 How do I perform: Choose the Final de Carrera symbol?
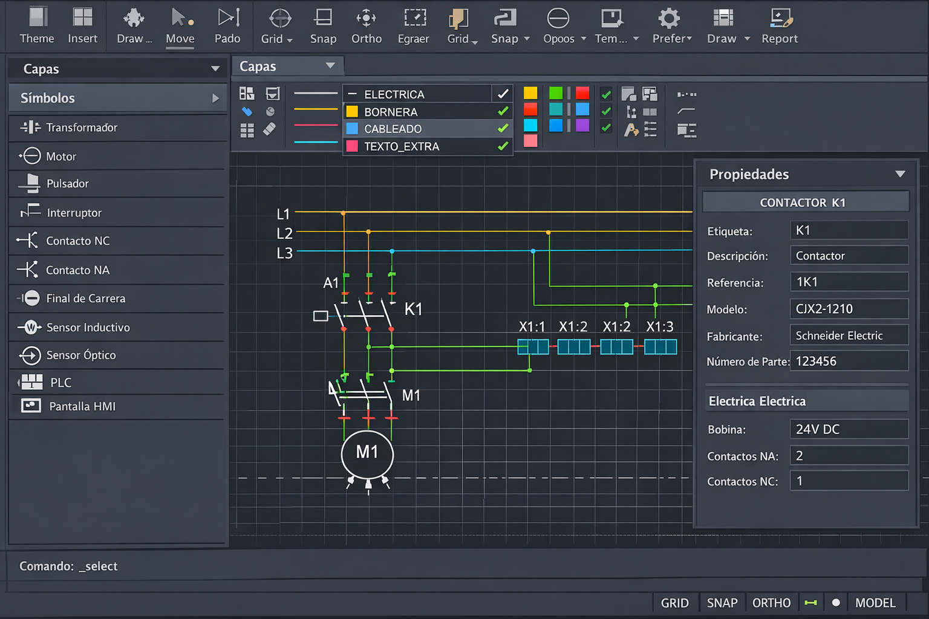tap(117, 298)
